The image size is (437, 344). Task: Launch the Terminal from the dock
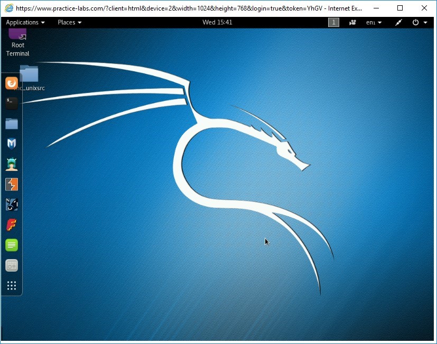[x=11, y=103]
